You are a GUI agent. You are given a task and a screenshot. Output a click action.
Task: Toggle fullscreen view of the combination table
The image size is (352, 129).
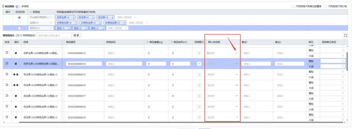(x=345, y=35)
